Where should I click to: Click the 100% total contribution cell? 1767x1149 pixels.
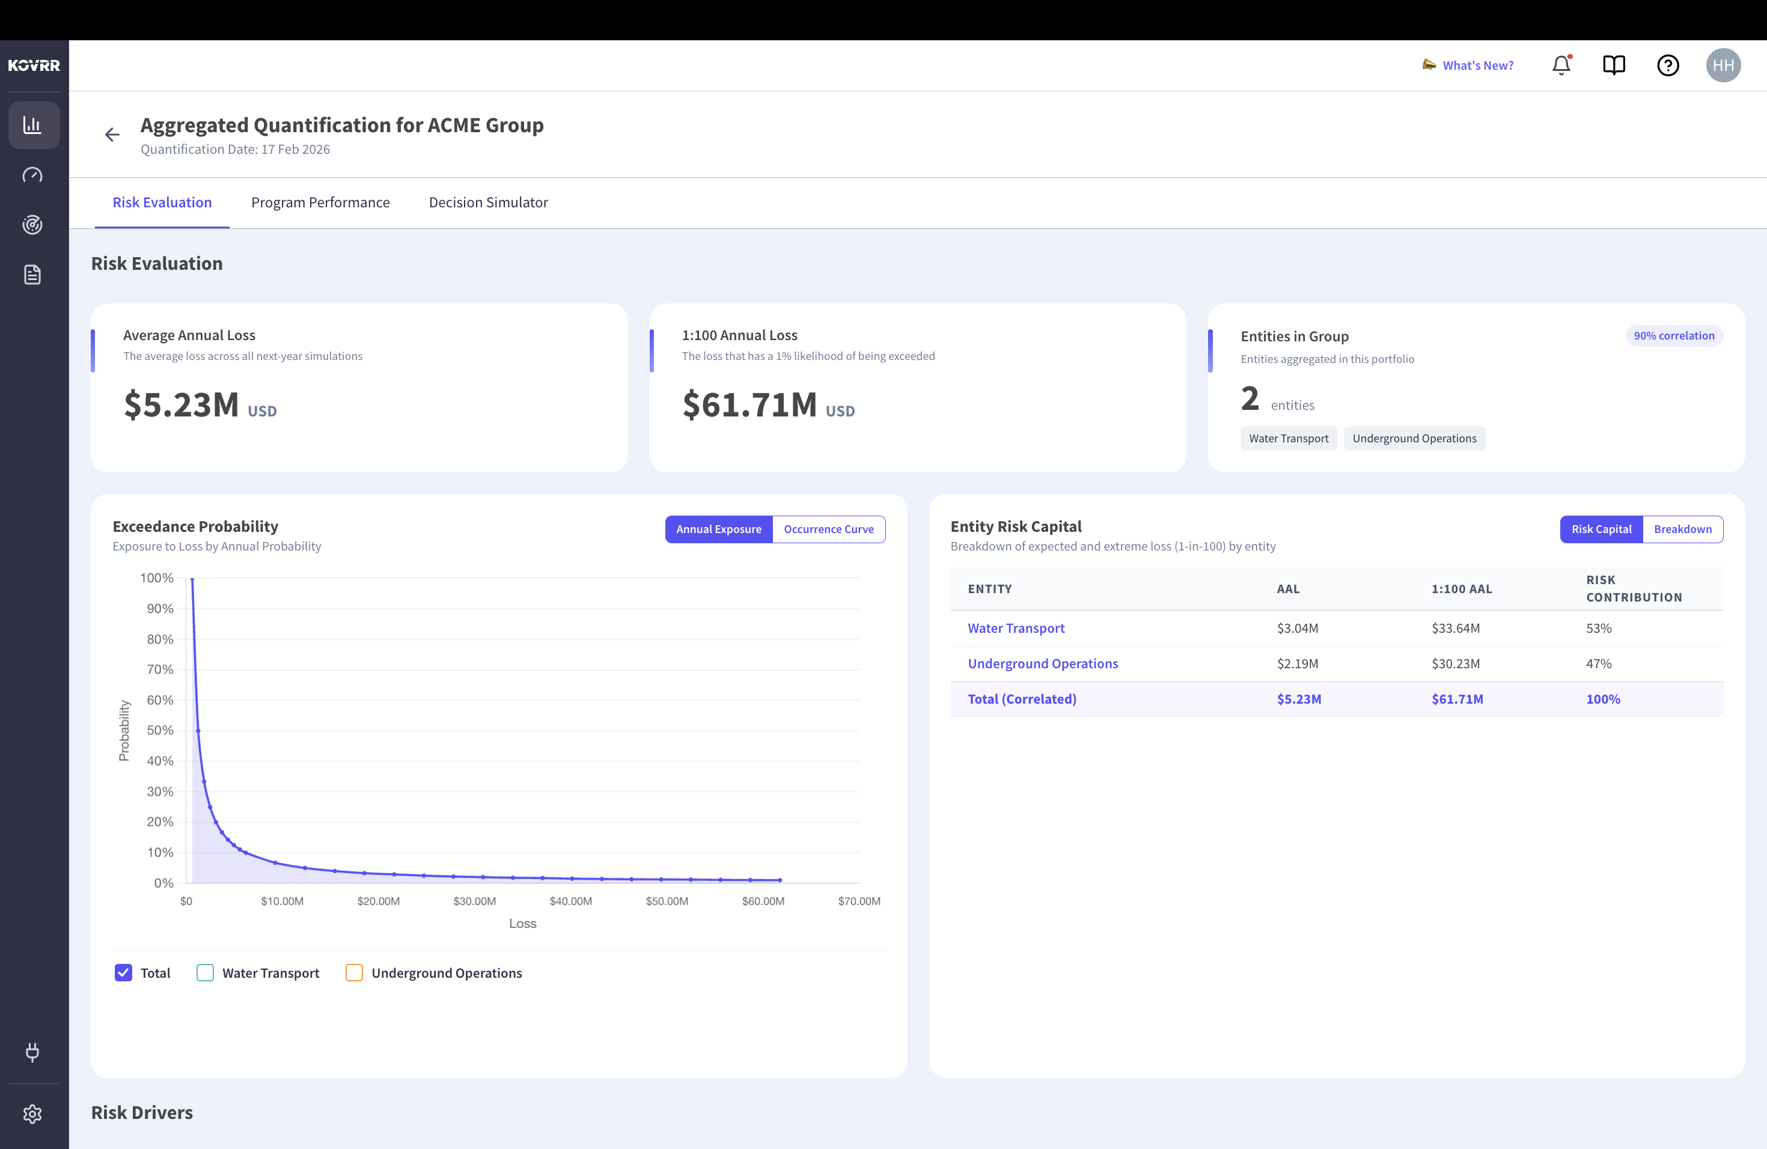click(x=1603, y=699)
